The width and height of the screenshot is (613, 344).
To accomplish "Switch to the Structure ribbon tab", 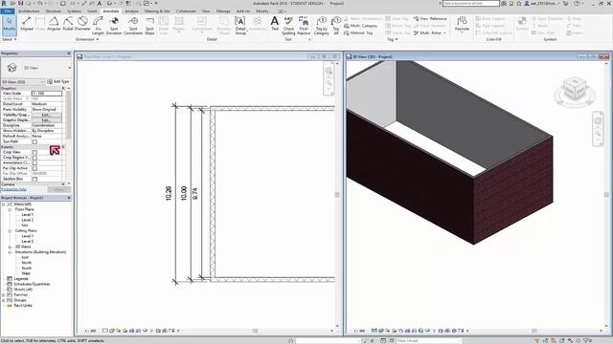I will click(x=54, y=11).
